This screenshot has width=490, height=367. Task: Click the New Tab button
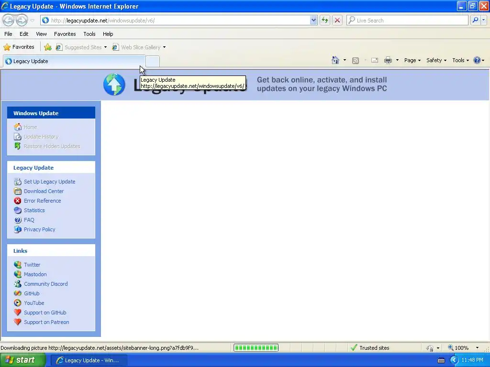pos(153,61)
